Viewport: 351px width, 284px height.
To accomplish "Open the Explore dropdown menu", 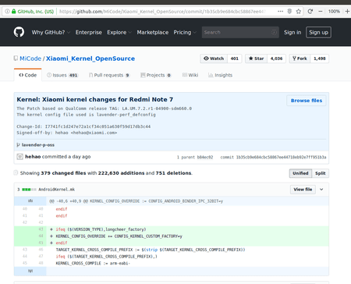I will (x=119, y=32).
